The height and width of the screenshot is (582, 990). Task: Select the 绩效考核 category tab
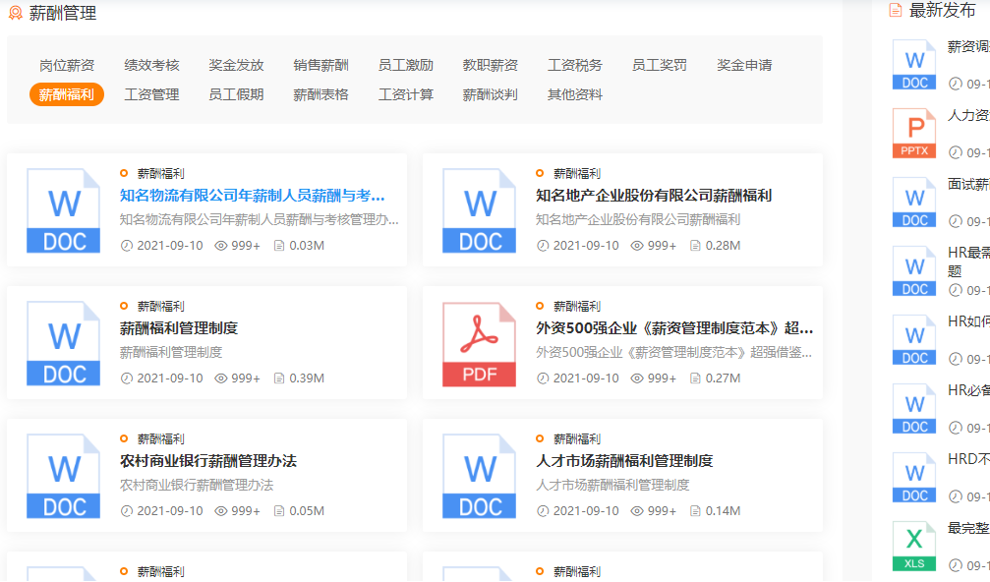tap(151, 65)
